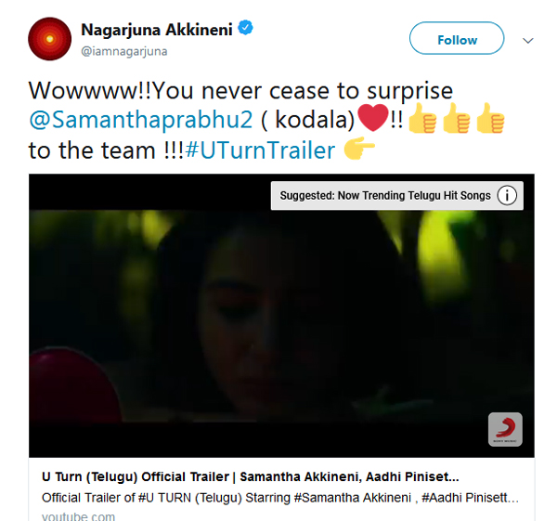
Task: Open the @Samanthaprabhu2 mention link
Action: [x=141, y=120]
